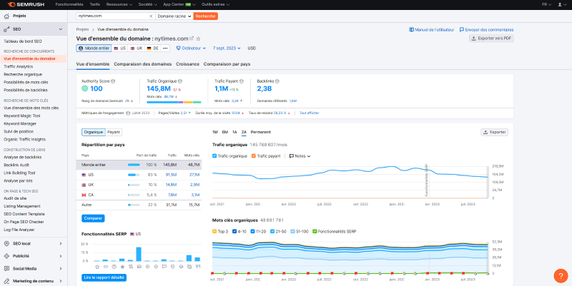Open the Domaine racine dropdown
The image size is (572, 286).
(x=174, y=16)
